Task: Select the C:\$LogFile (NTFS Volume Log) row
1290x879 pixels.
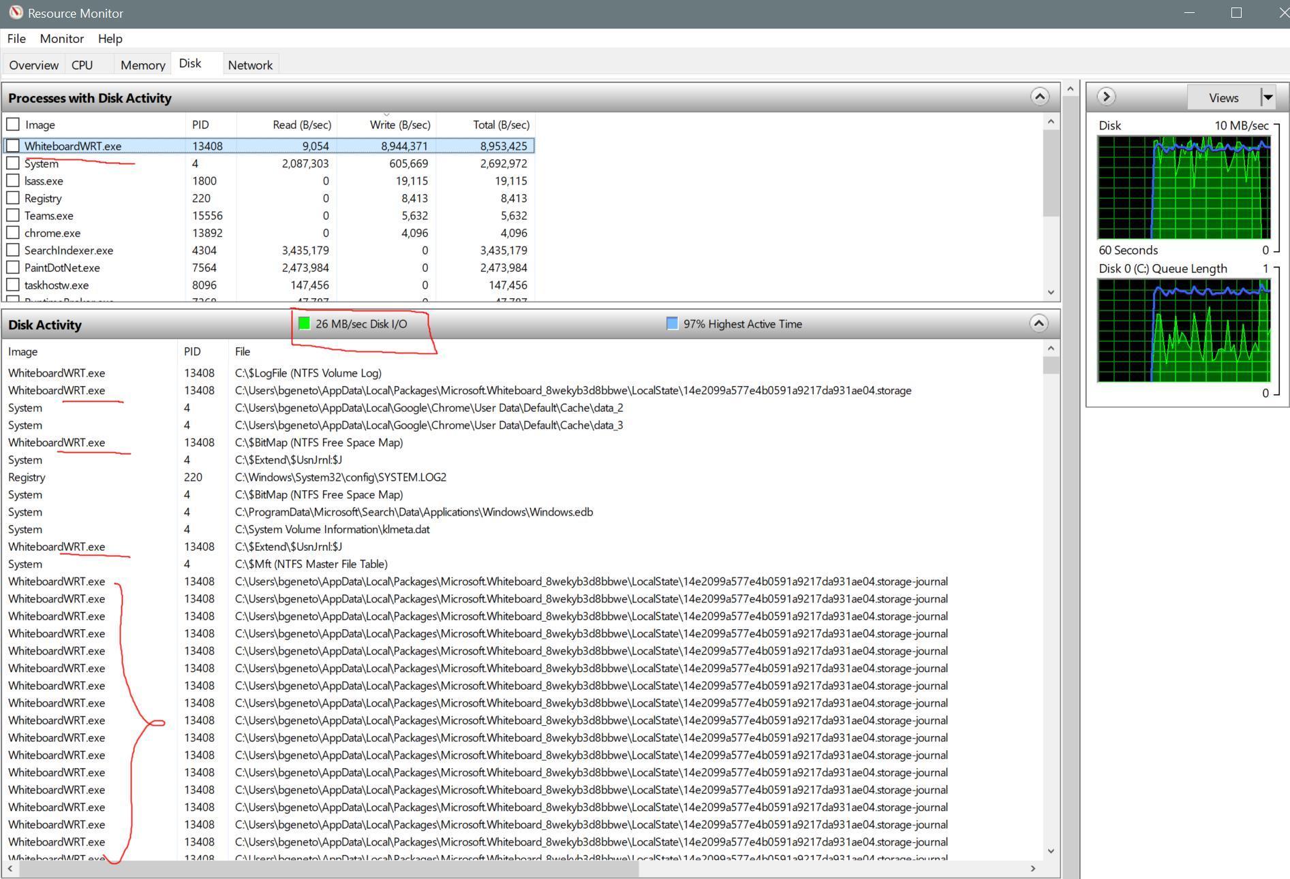Action: 523,373
